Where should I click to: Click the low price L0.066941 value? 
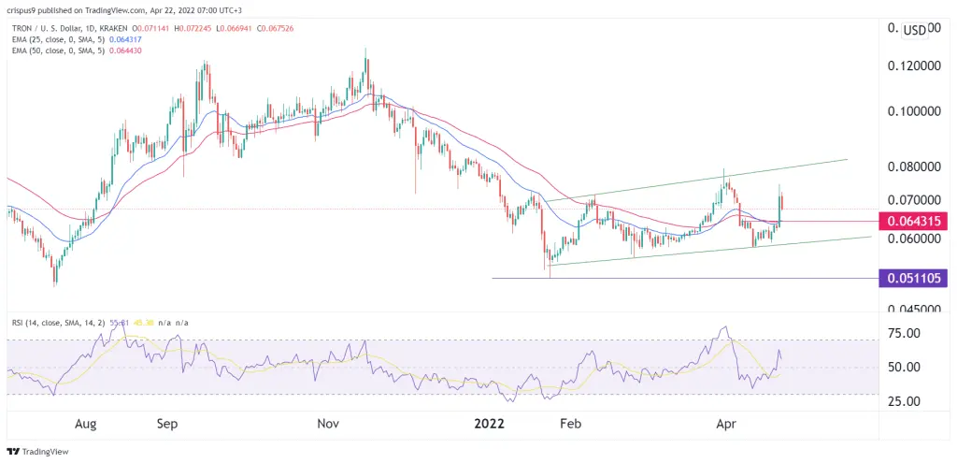(x=236, y=28)
